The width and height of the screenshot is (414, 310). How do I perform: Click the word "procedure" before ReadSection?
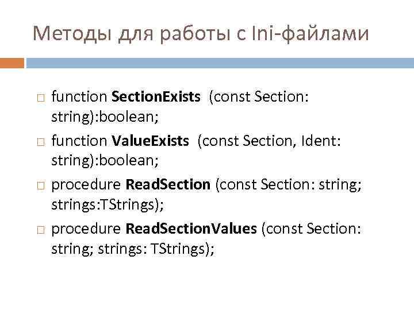point(86,185)
